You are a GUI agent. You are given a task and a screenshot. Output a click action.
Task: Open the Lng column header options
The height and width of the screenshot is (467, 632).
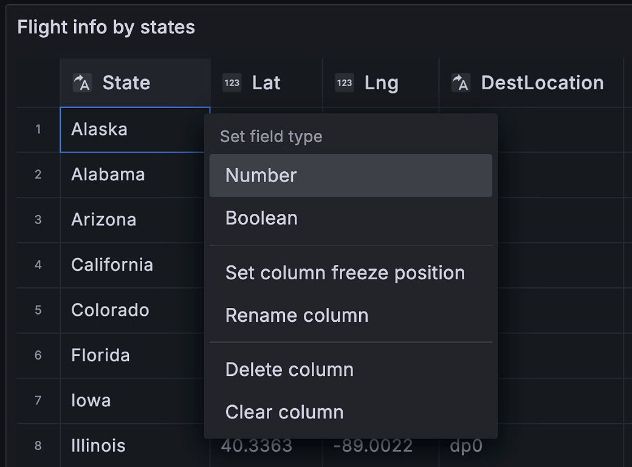tap(381, 82)
